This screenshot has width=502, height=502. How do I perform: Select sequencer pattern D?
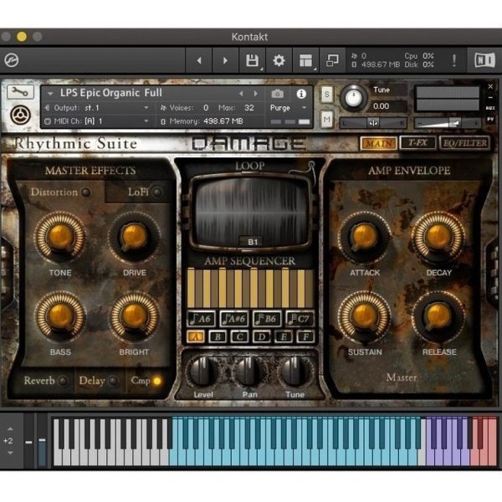coord(262,337)
